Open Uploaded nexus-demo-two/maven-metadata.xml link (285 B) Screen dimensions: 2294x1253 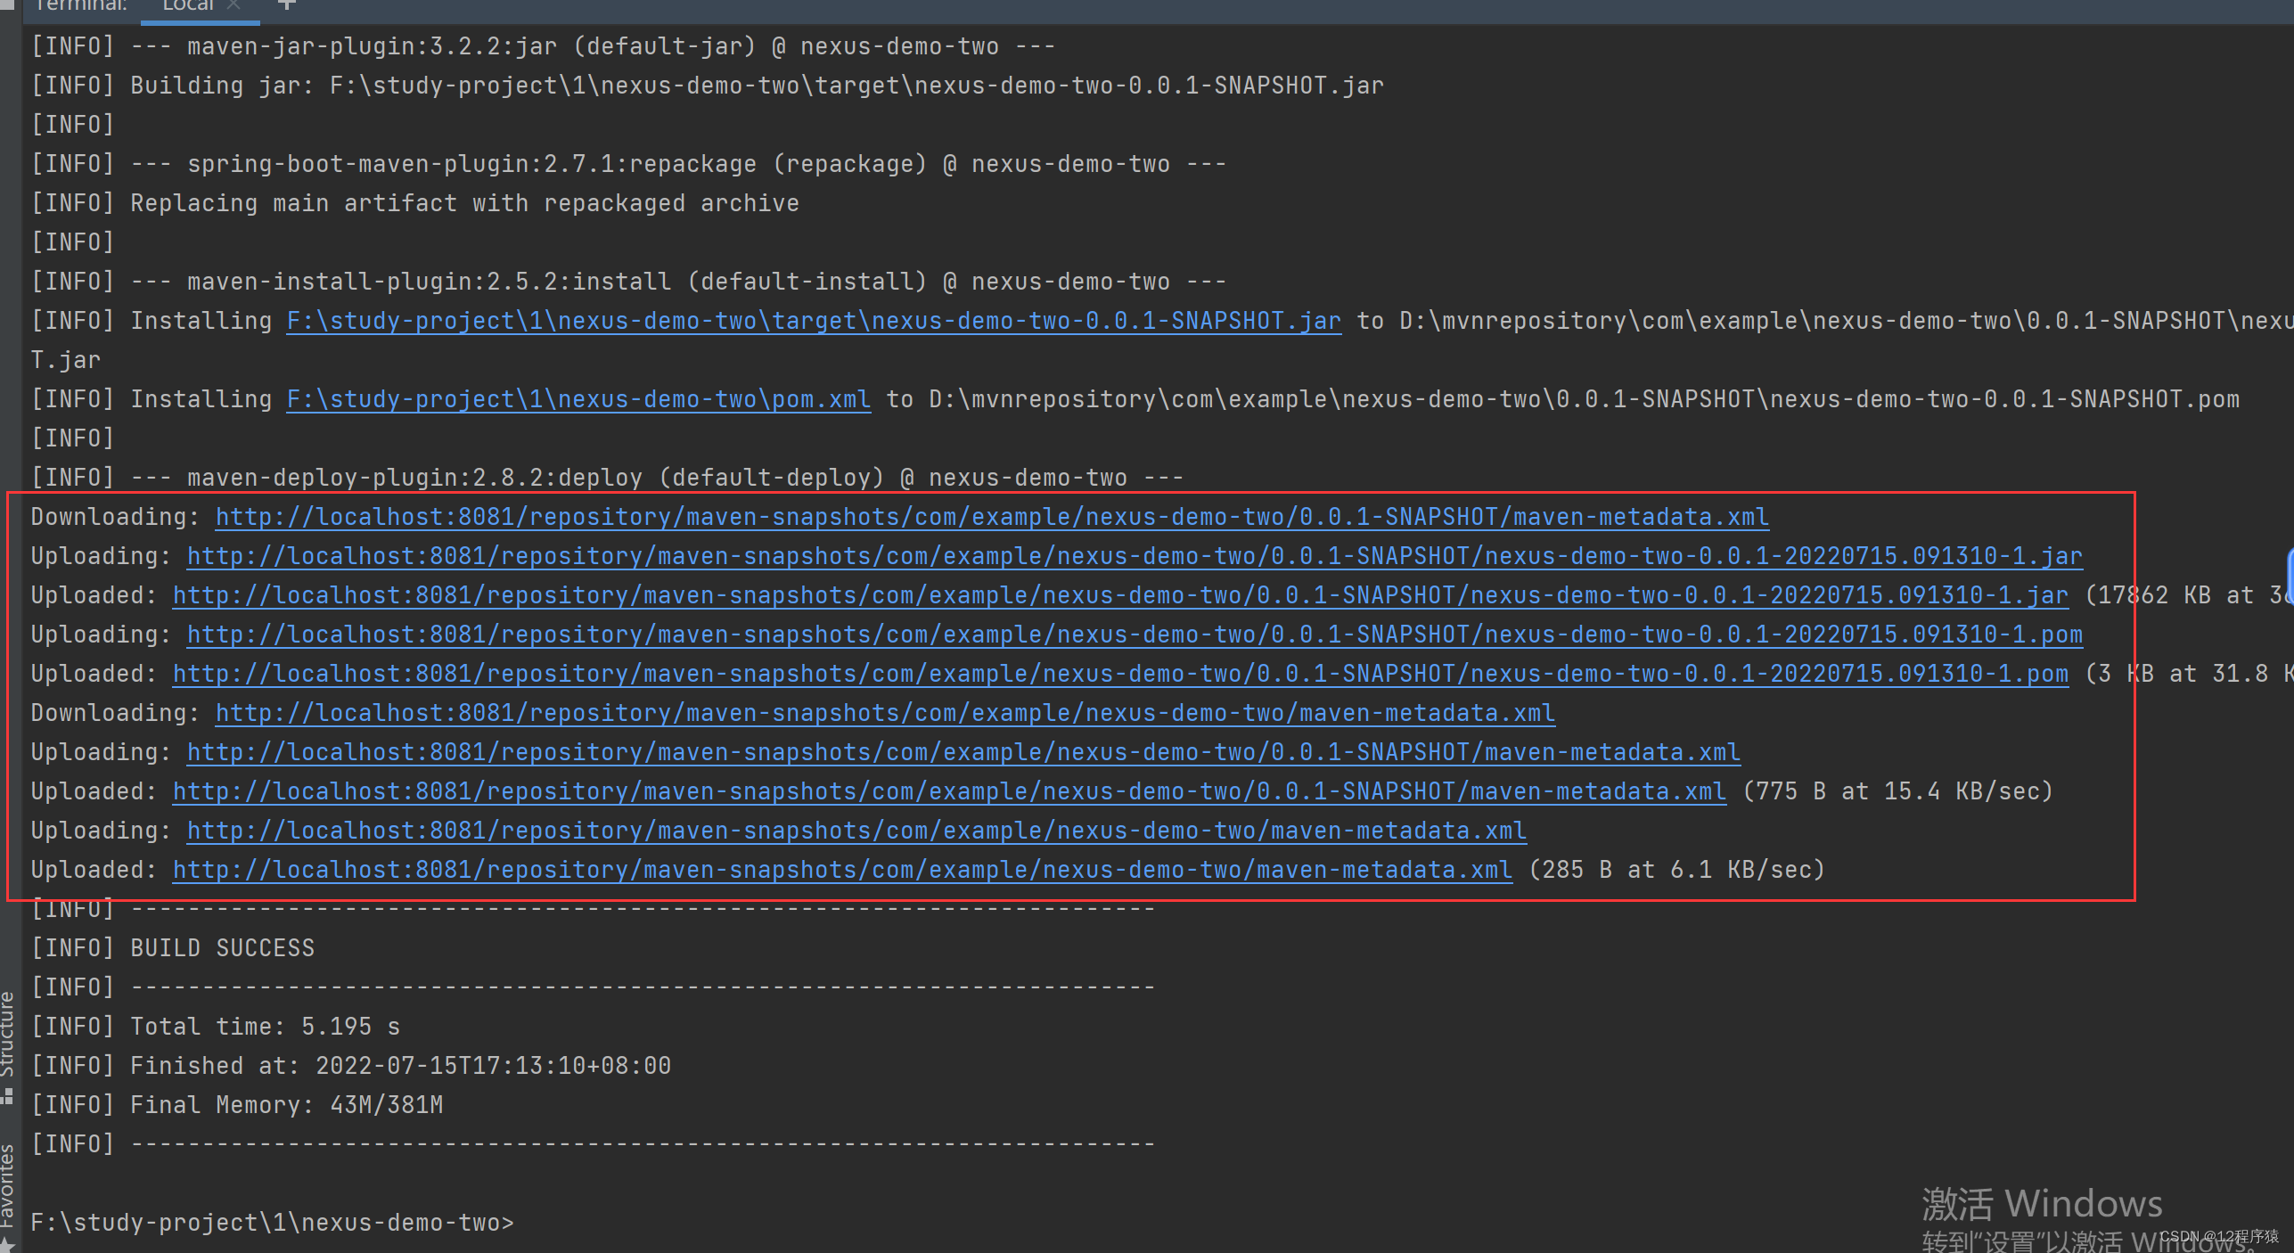(x=842, y=870)
